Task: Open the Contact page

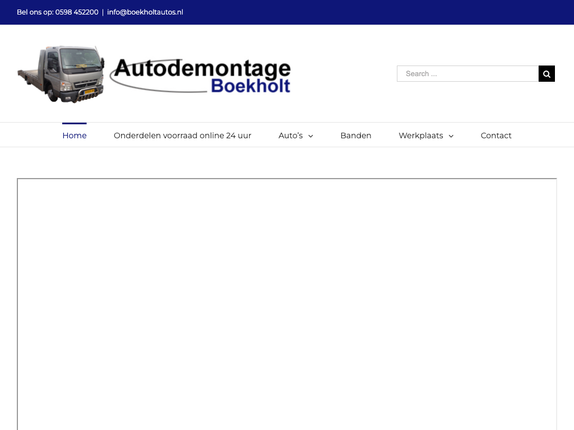Action: [x=496, y=135]
